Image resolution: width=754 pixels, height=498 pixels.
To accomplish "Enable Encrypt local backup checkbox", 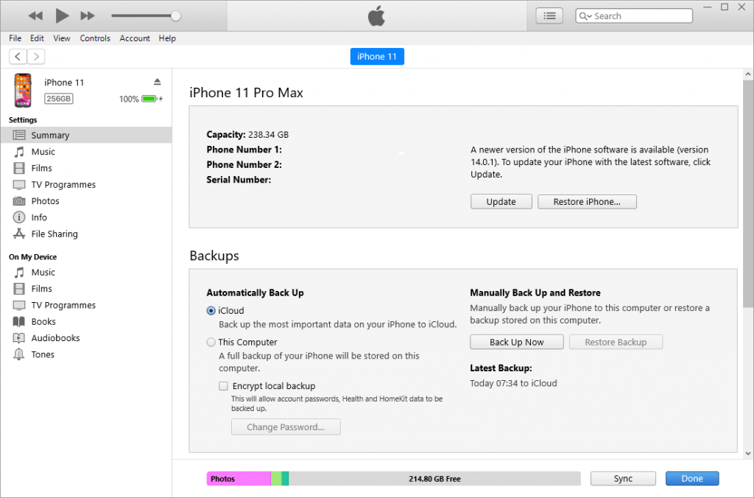I will pyautogui.click(x=223, y=386).
